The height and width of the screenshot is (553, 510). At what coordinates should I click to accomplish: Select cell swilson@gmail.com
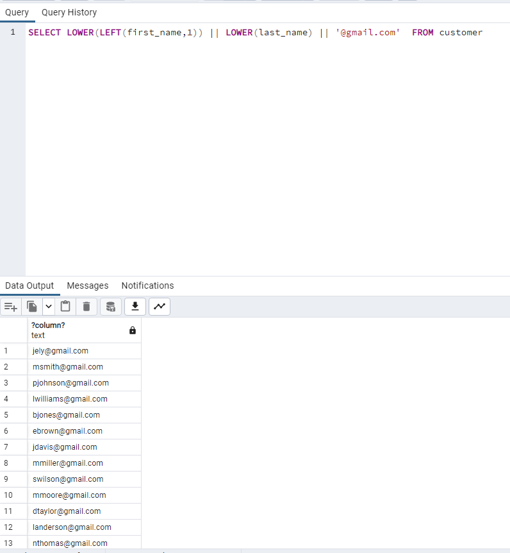[x=84, y=479]
